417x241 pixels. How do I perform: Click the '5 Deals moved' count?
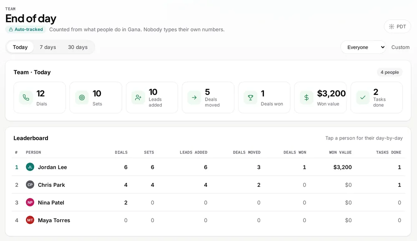[x=207, y=92]
